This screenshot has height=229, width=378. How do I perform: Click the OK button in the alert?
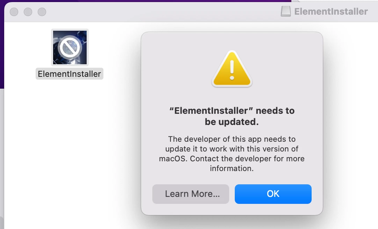pos(273,194)
